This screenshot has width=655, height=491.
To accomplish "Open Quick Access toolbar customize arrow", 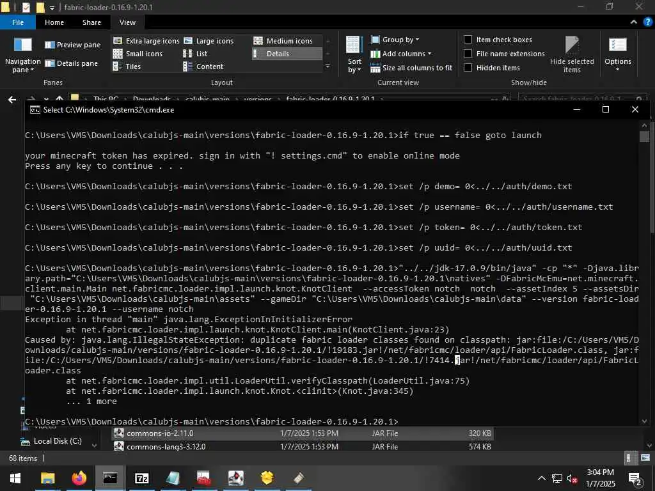I will click(x=52, y=8).
